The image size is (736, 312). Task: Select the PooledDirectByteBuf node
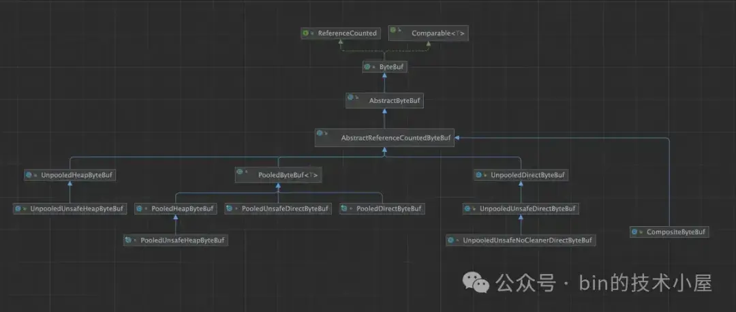(x=382, y=208)
